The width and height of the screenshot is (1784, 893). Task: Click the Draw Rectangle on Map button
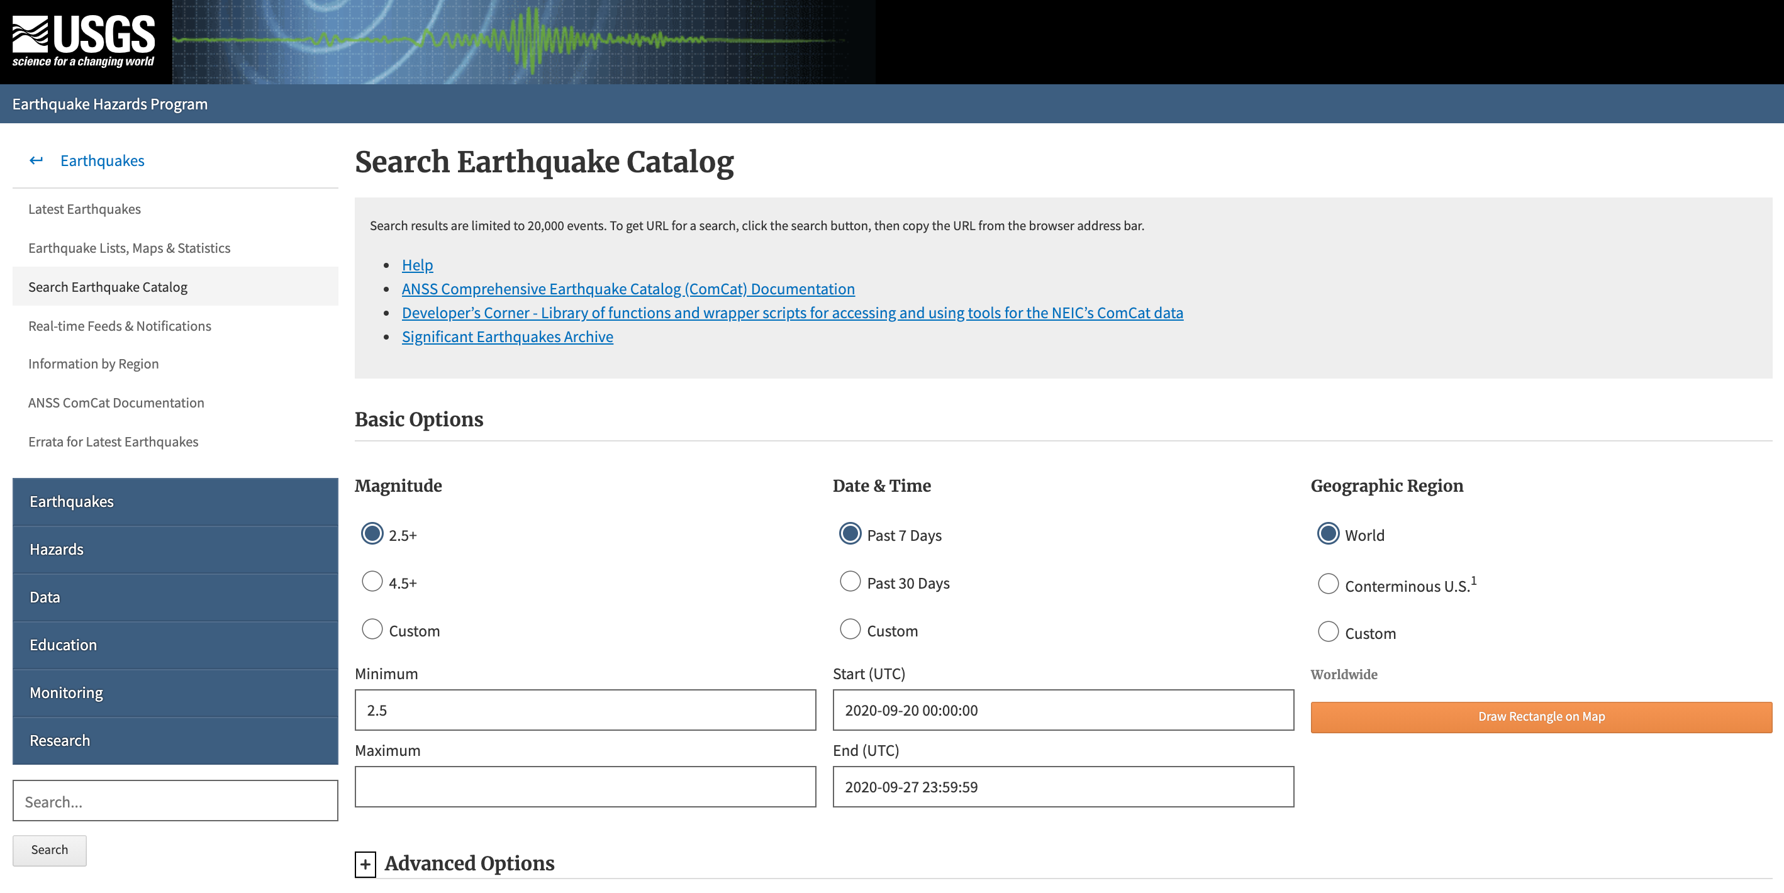point(1541,717)
